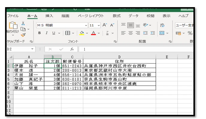The height and width of the screenshot is (119, 206).
Task: Click the insert function fx icon
Action: 72,49
